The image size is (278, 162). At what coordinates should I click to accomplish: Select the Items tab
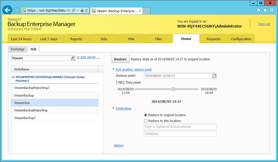point(186,39)
